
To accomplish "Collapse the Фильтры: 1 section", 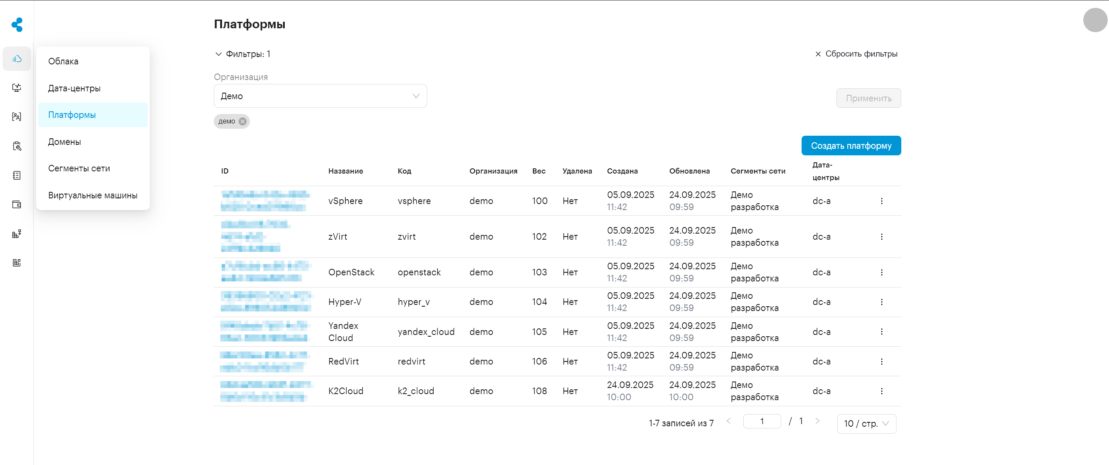I will tap(243, 54).
